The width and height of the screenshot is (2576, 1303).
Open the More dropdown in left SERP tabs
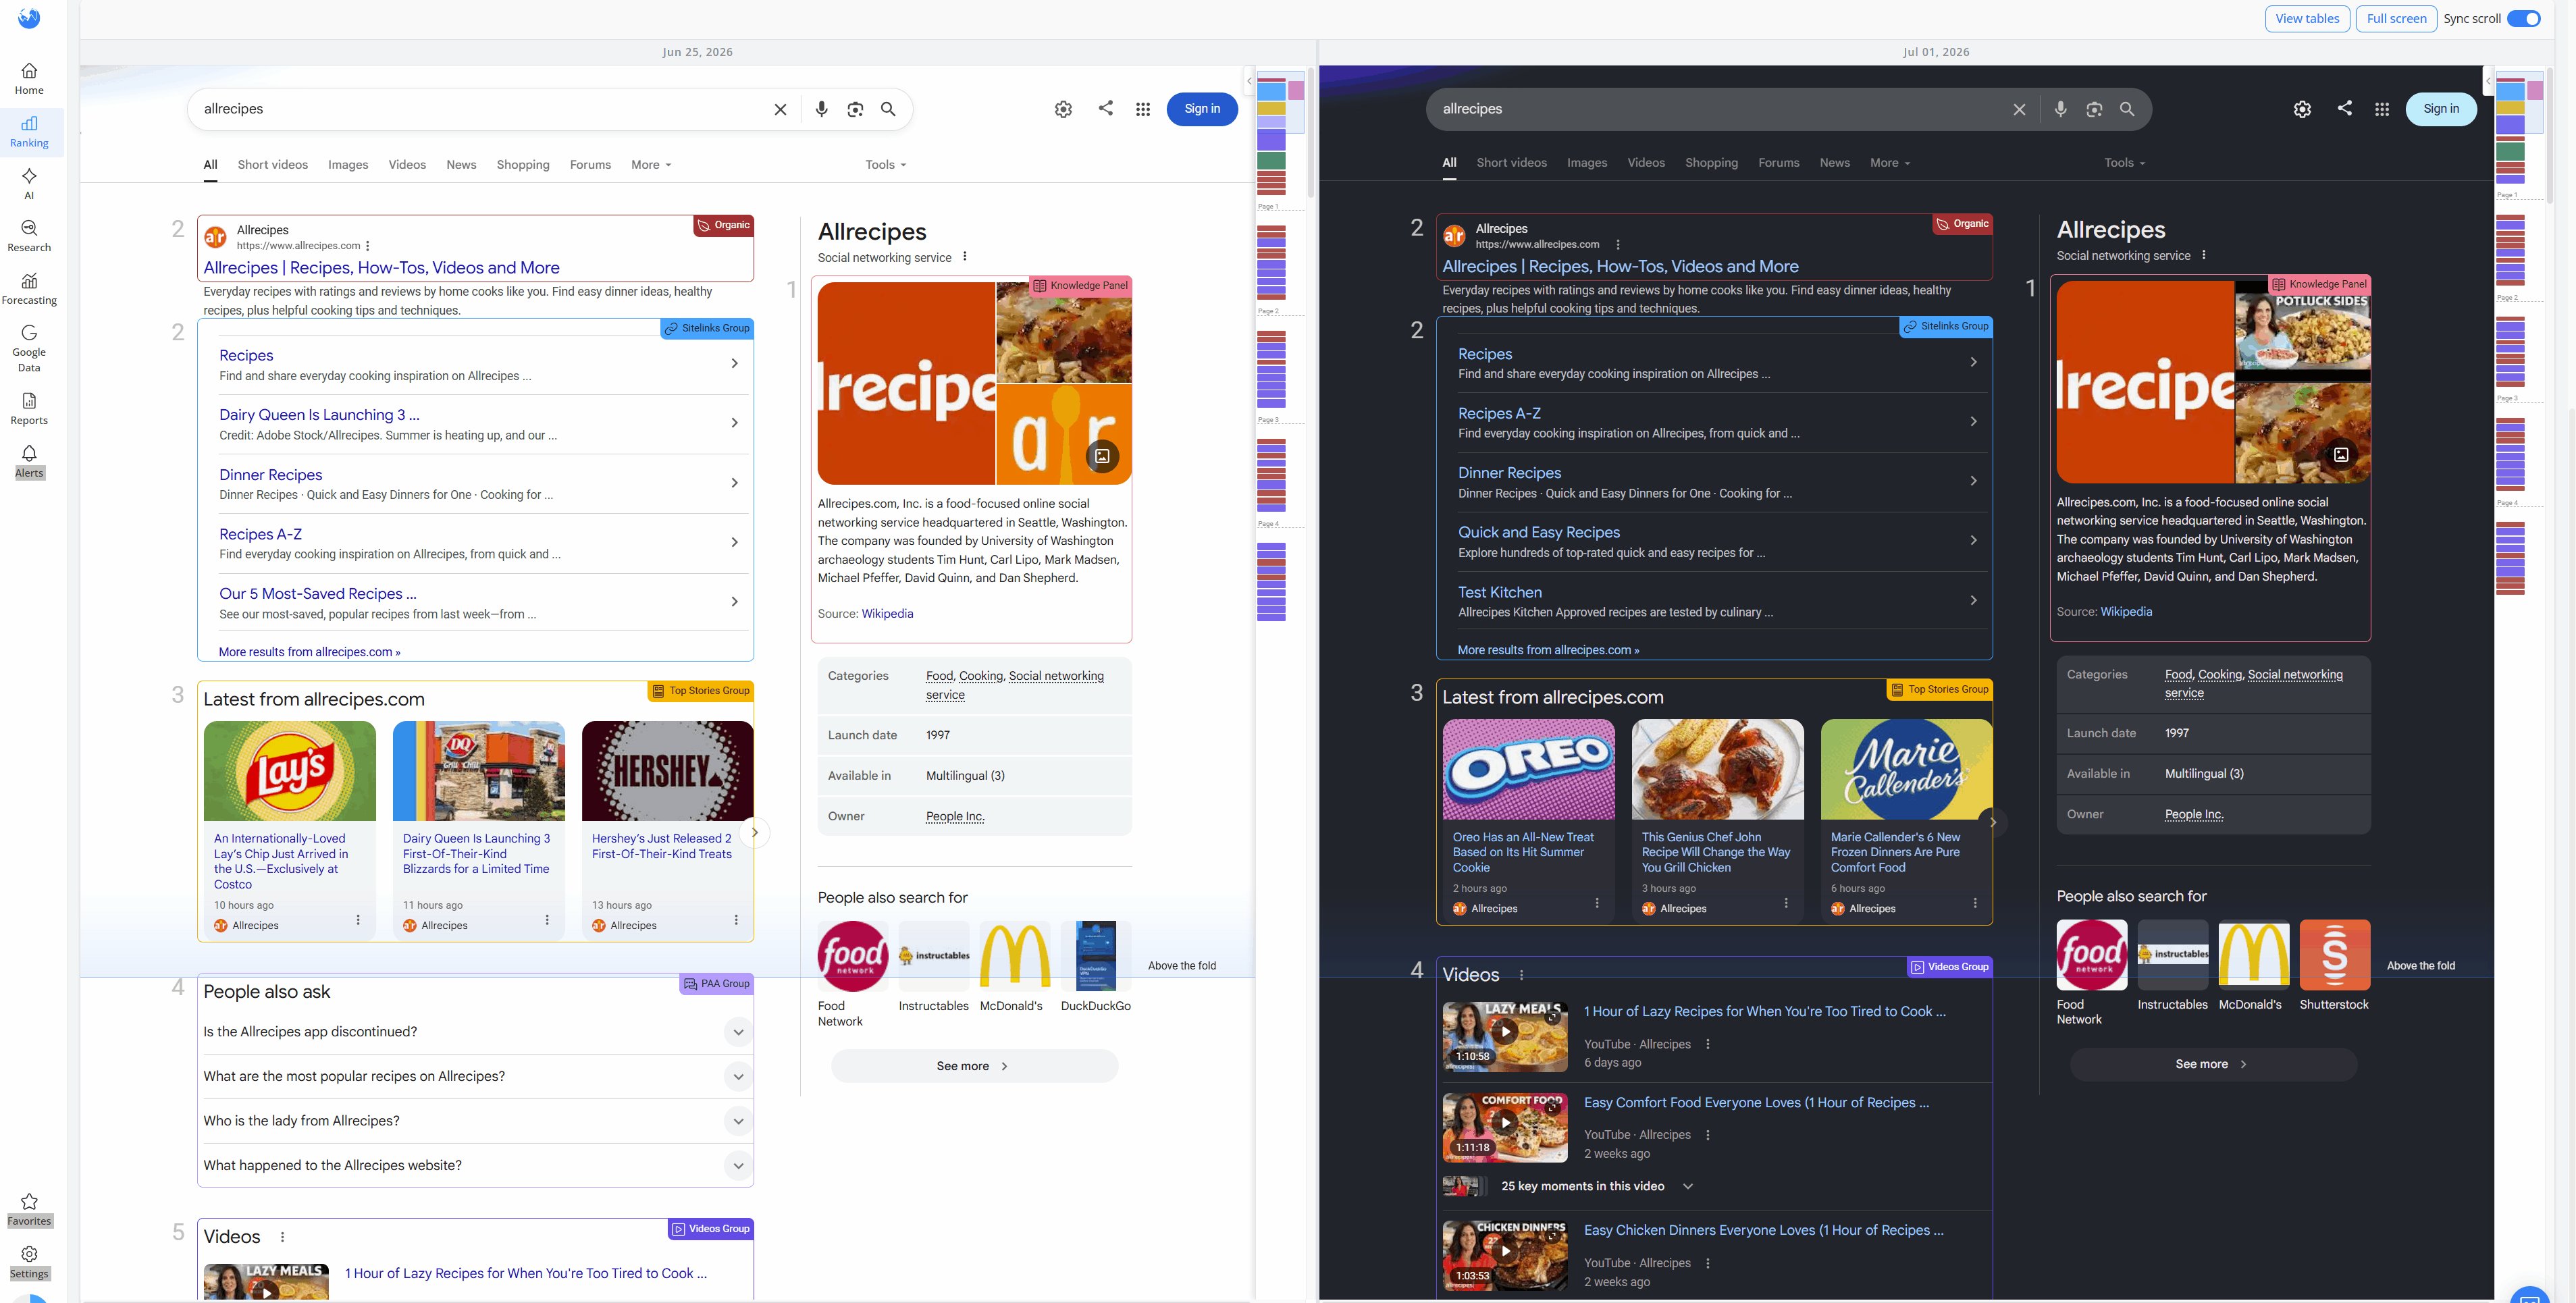[x=651, y=165]
